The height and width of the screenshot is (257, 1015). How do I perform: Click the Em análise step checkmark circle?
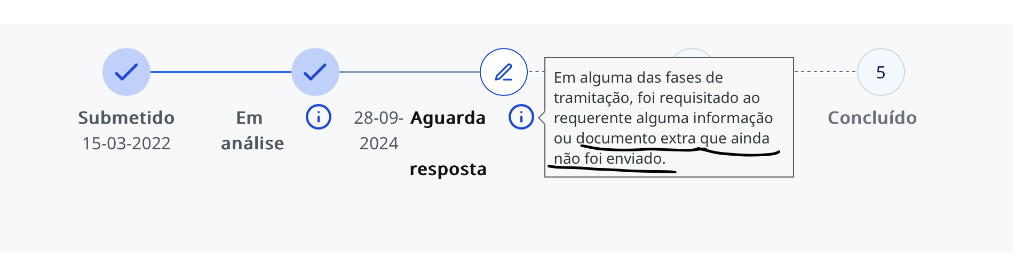pyautogui.click(x=315, y=72)
